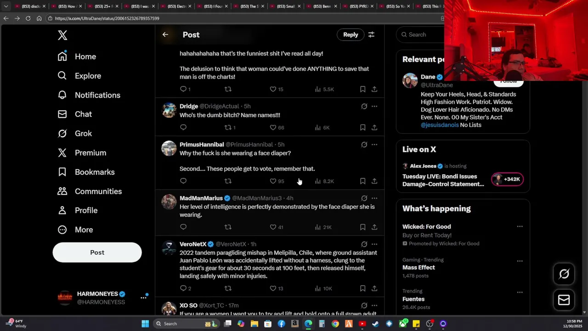Open more options on XO SO's post
588x331 pixels.
pyautogui.click(x=374, y=305)
